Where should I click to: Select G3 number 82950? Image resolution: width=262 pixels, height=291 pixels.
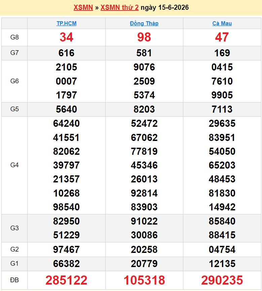(66, 222)
